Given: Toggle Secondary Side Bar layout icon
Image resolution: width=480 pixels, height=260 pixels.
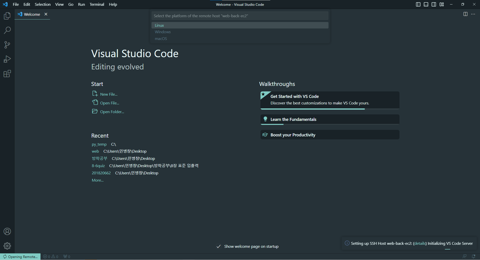Looking at the screenshot, I should coord(434,4).
